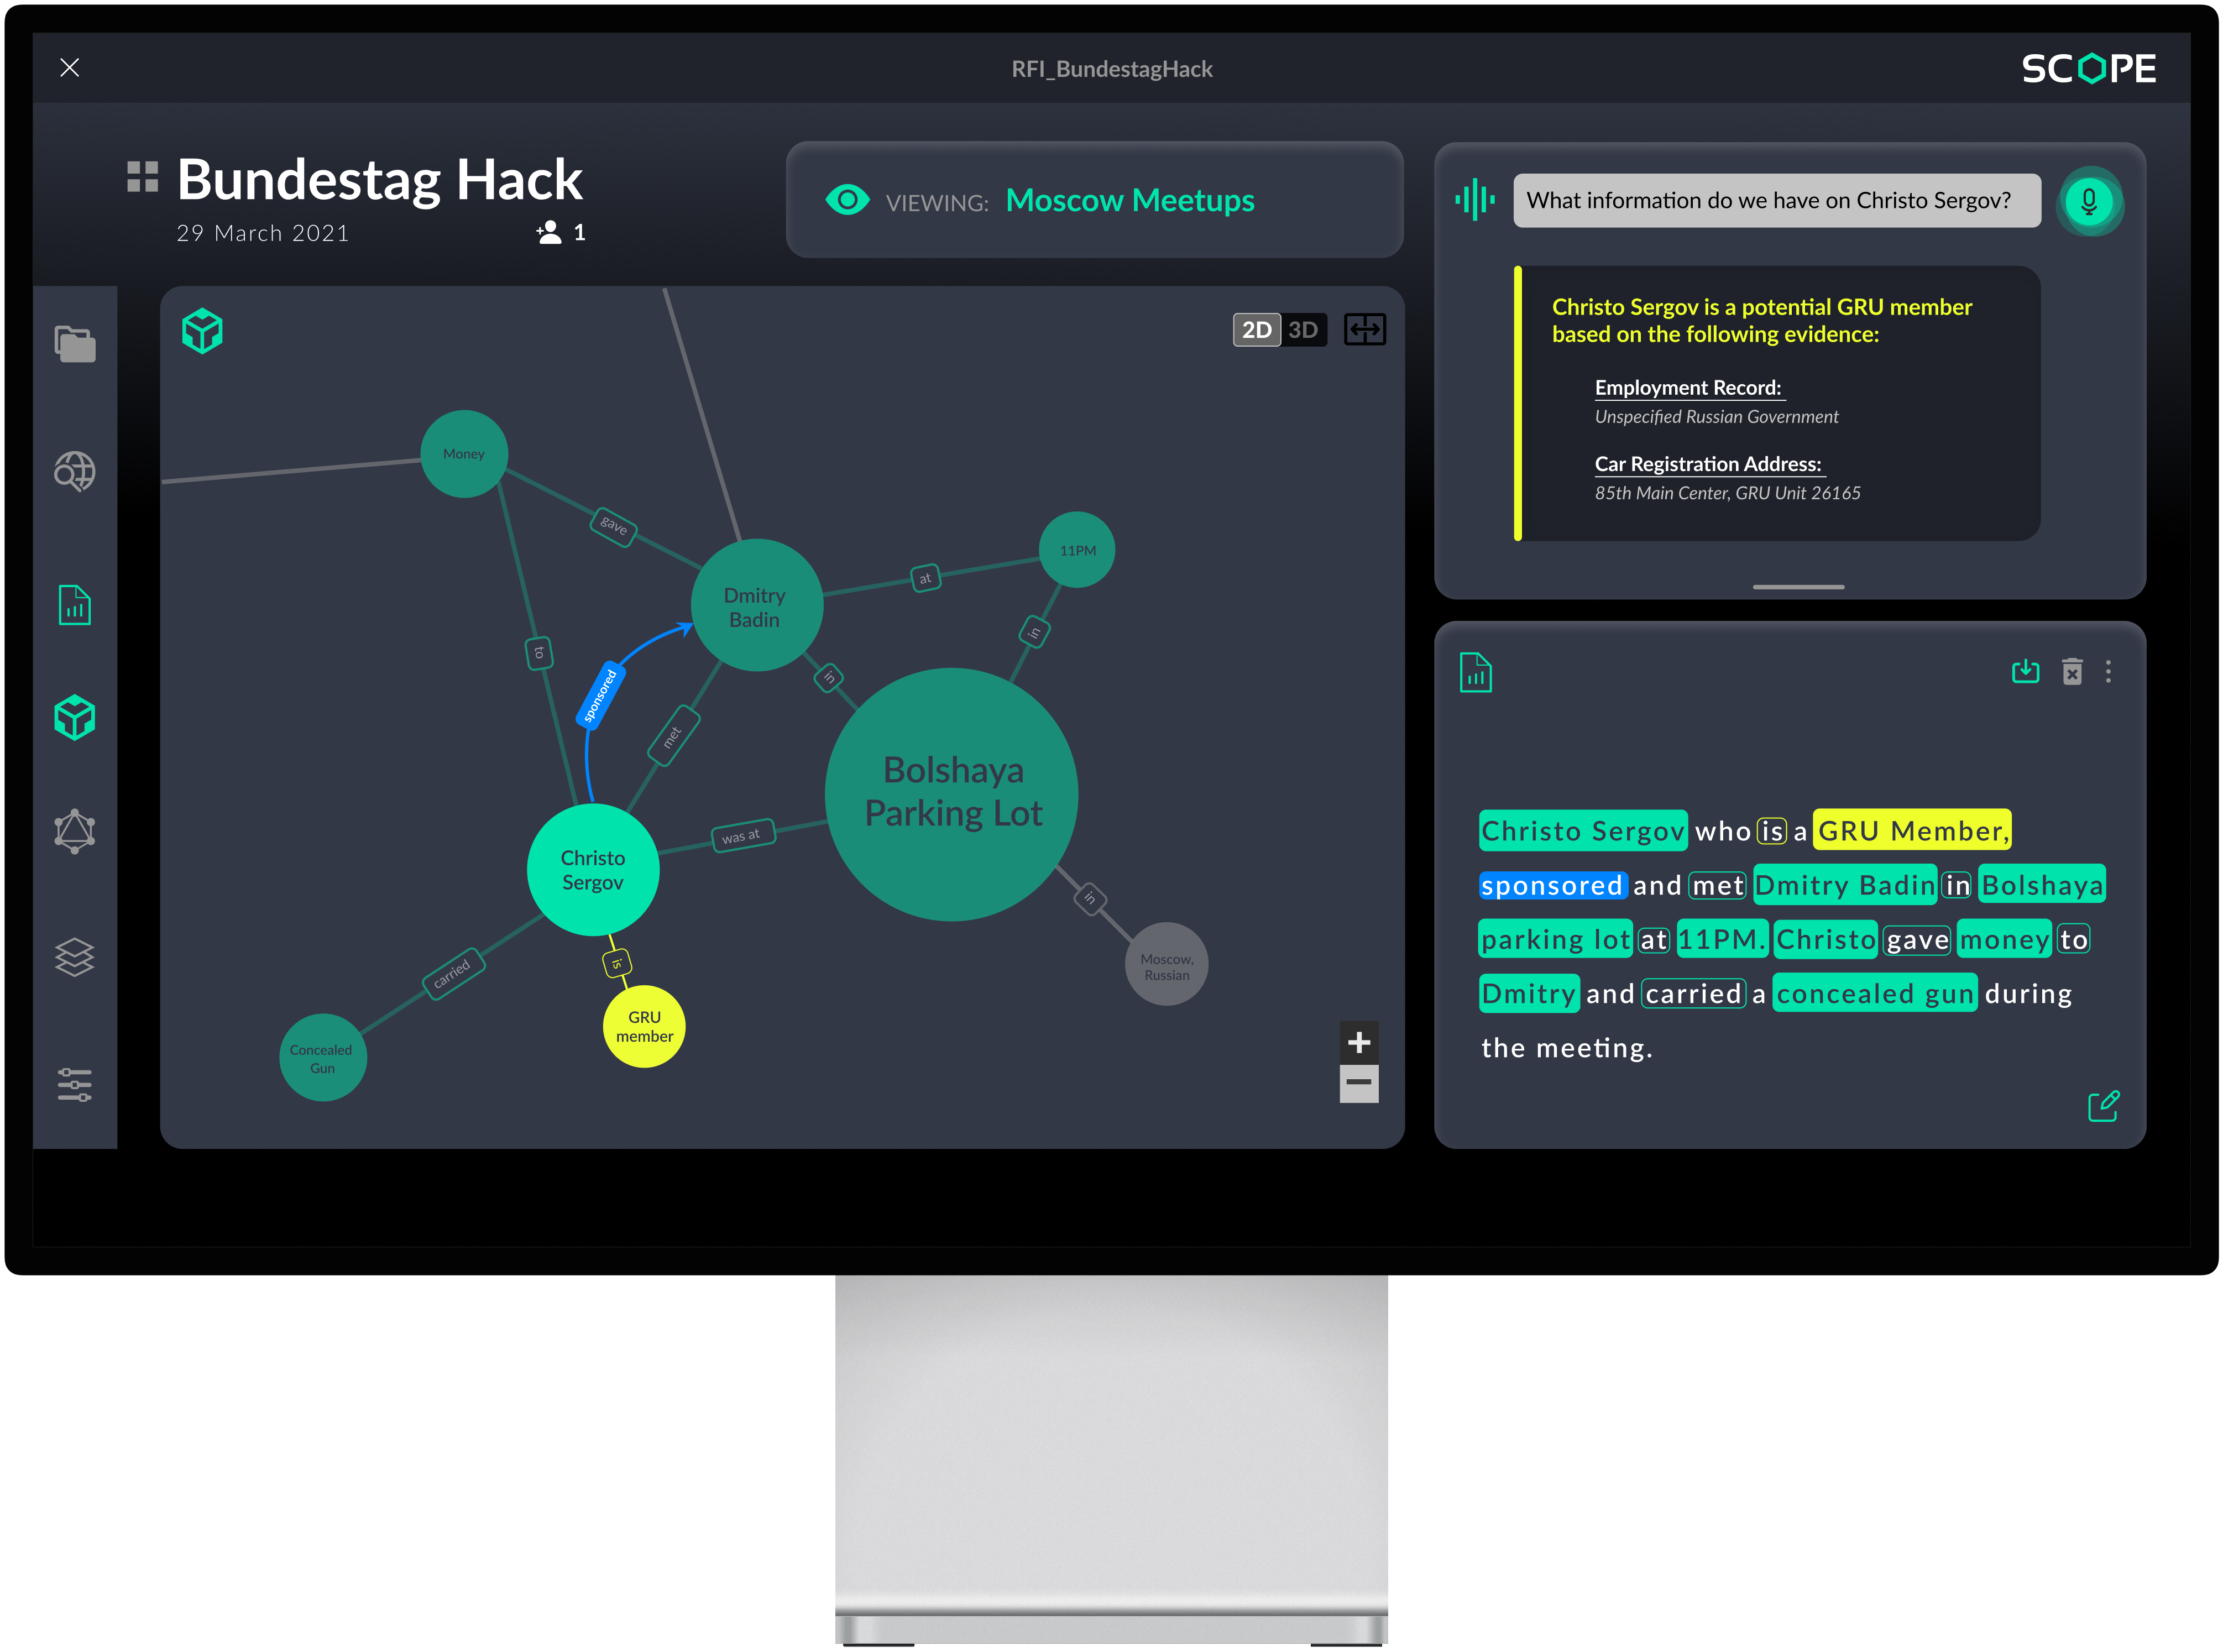Open the sliders settings sidebar icon
Screen dimensions: 2223x1652
[x=75, y=1085]
